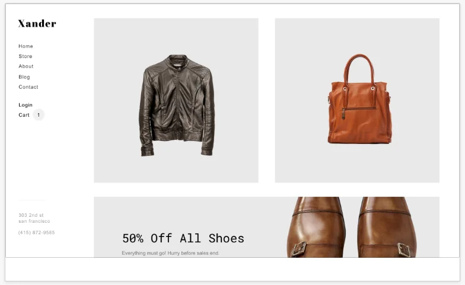Screen dimensions: 465x285
Task: Click the Everything must go sale text
Action: click(171, 253)
